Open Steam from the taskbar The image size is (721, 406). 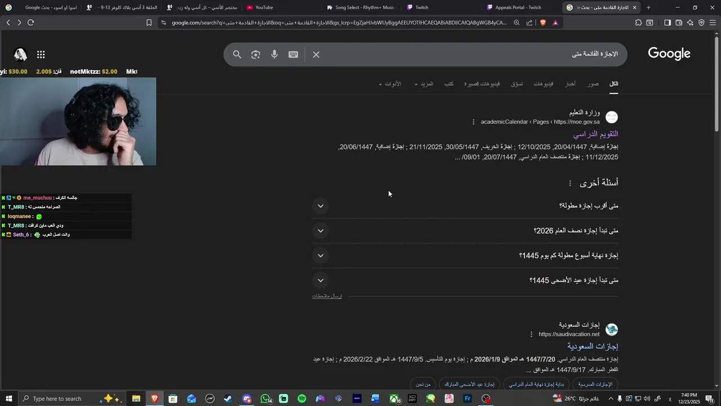click(228, 399)
